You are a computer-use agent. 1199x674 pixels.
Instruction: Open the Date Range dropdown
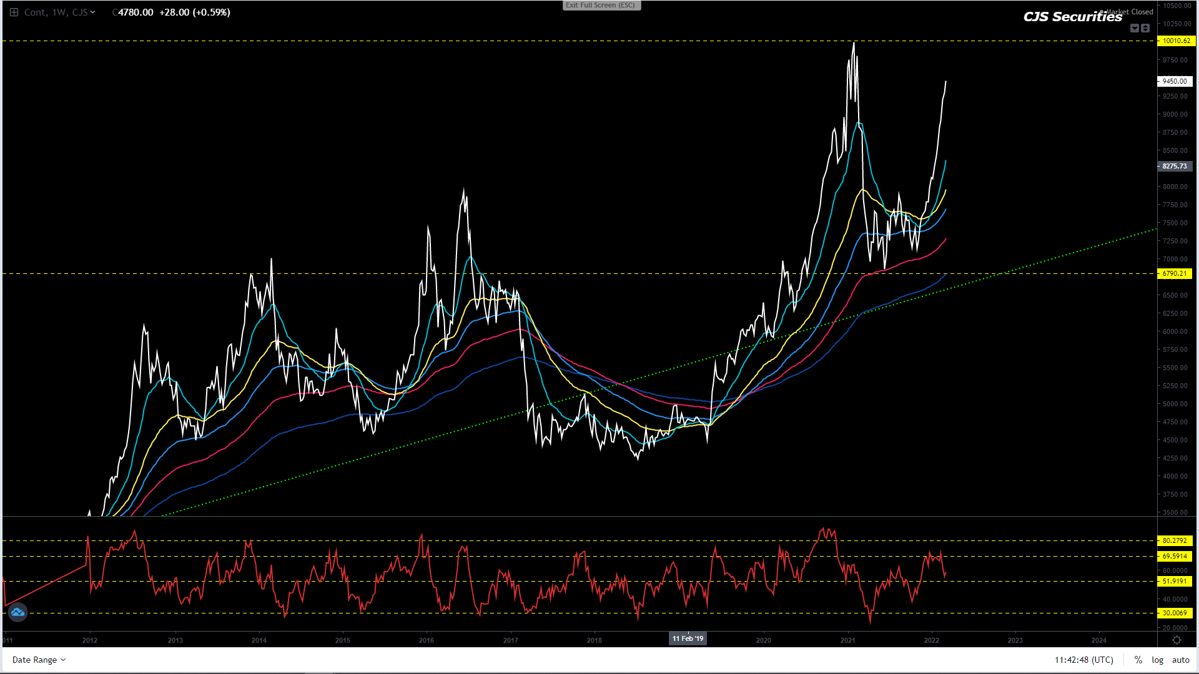click(39, 660)
